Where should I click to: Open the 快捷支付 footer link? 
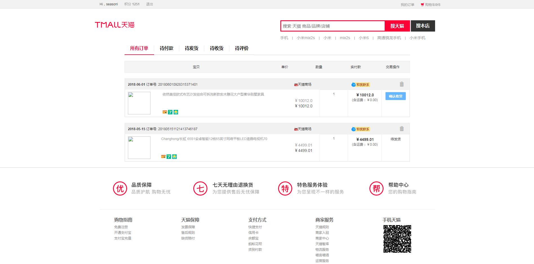(x=255, y=227)
